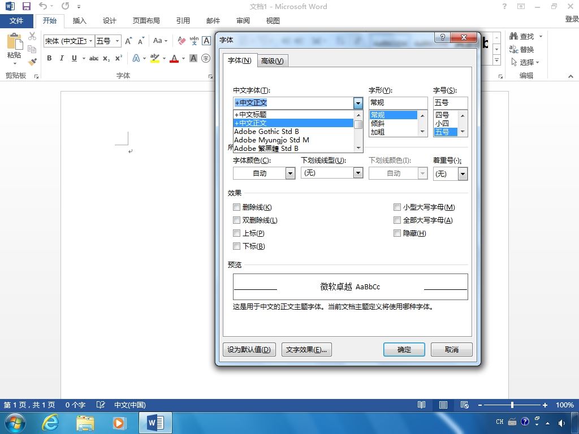The height and width of the screenshot is (434, 579).
Task: Toggle Underline formatting in ribbon
Action: tap(74, 58)
